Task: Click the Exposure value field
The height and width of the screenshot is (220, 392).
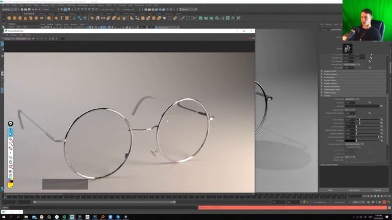Action: tap(350, 103)
